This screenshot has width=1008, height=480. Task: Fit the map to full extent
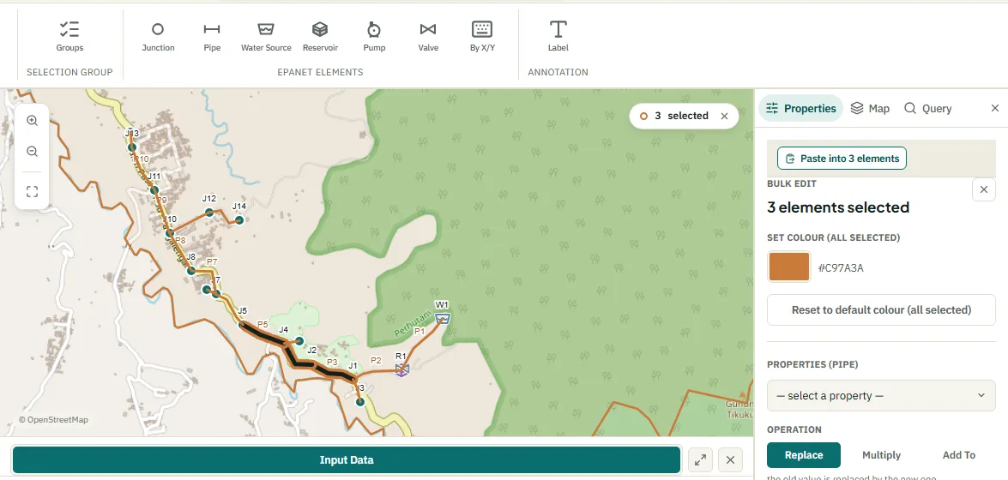click(32, 191)
